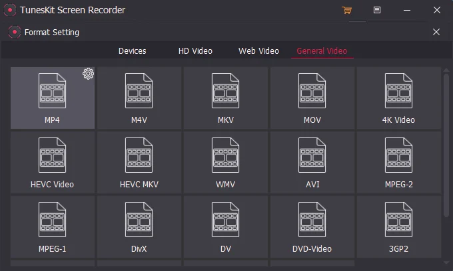Switch to the Devices tab

(x=133, y=51)
